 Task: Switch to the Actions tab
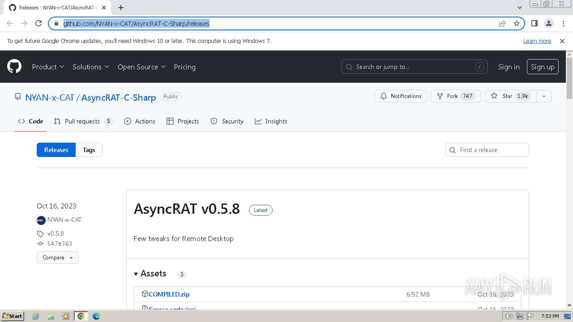coord(140,121)
